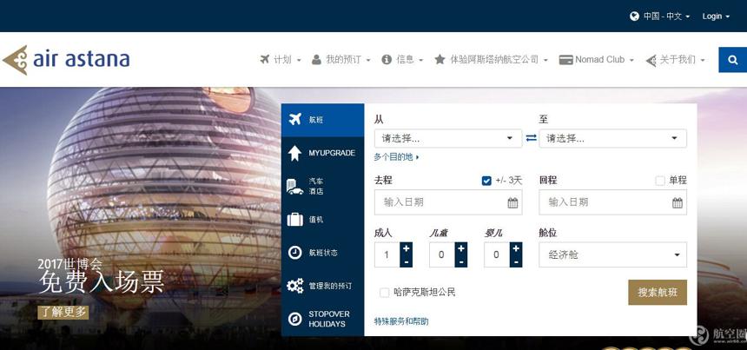This screenshot has width=747, height=350.
Task: Click the 成人 number field
Action: tap(387, 254)
